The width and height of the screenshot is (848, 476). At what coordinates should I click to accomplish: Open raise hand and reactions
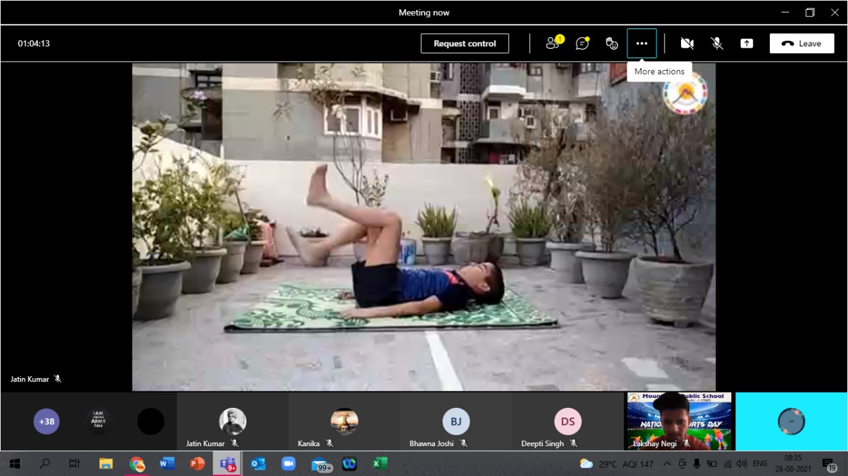(x=612, y=44)
